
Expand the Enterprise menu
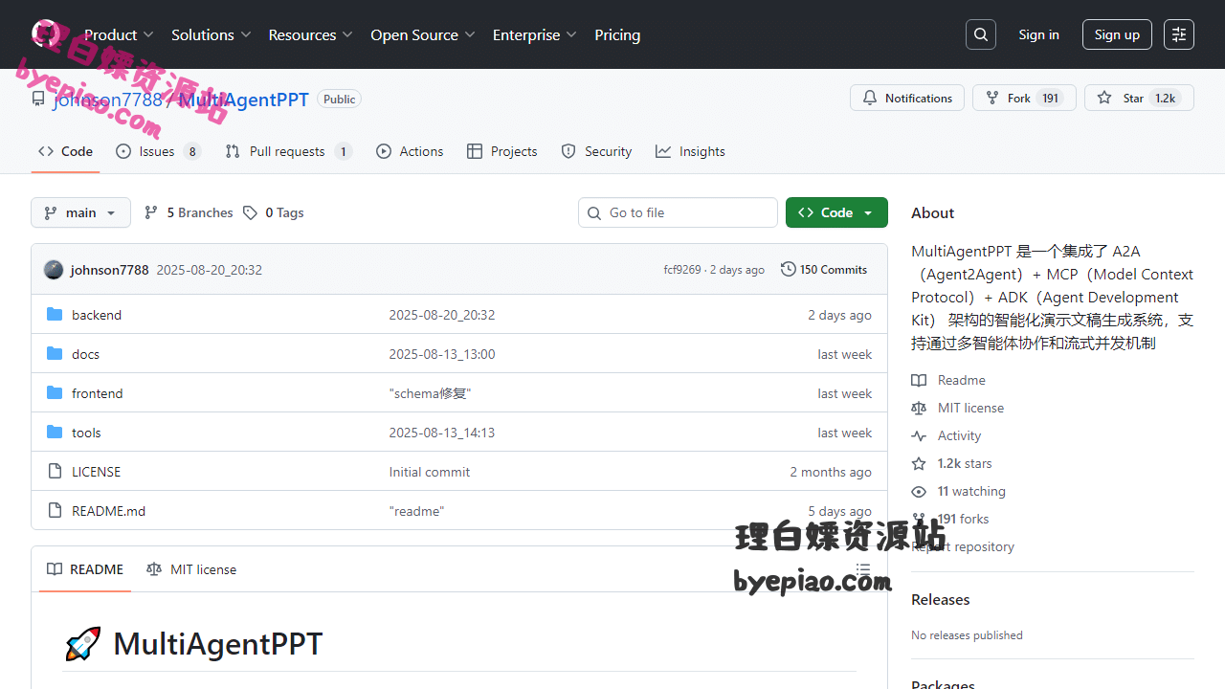point(535,34)
